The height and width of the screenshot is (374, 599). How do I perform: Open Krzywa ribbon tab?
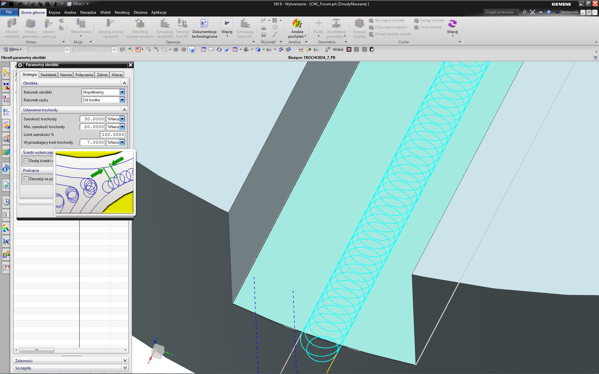[54, 12]
